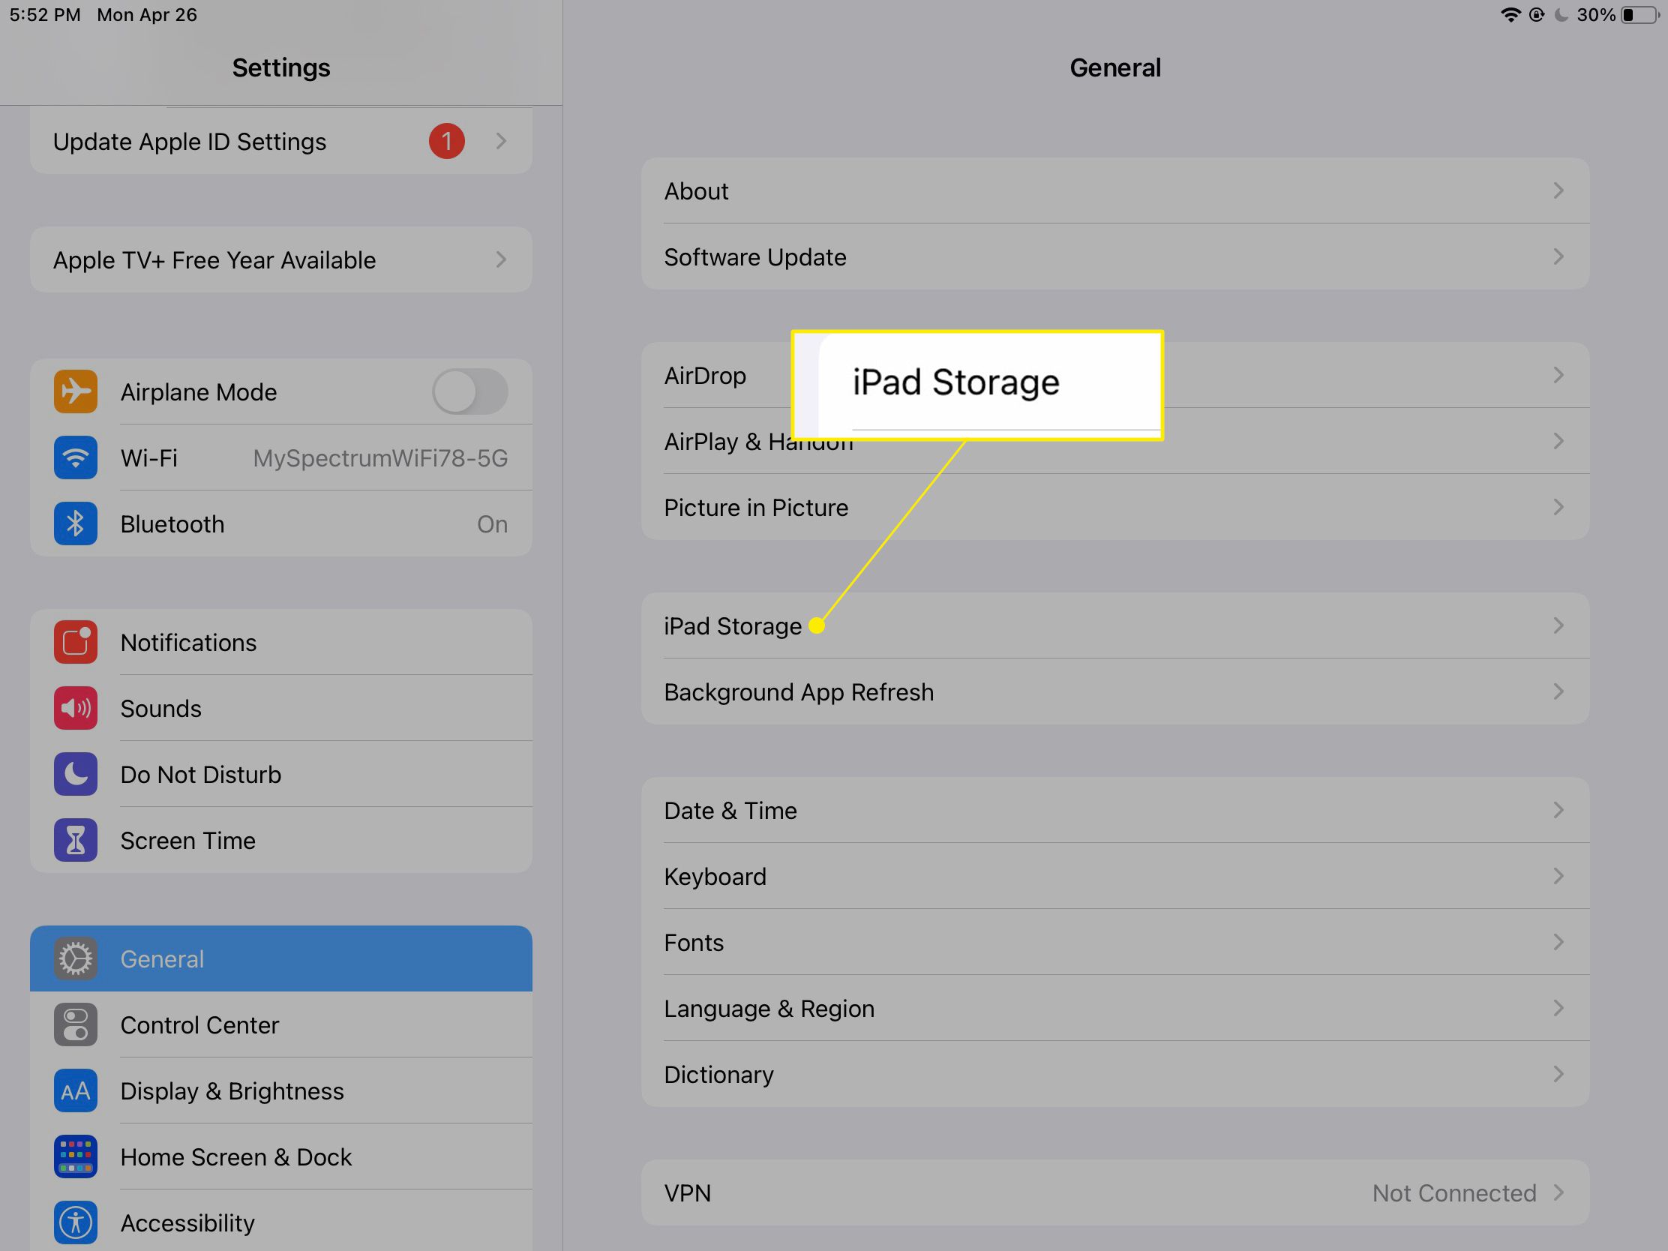Expand the VPN row chevron
Image resolution: width=1668 pixels, height=1251 pixels.
coord(1558,1193)
